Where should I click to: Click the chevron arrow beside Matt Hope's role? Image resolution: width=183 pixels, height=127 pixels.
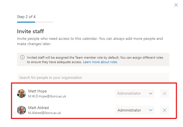pos(151,94)
